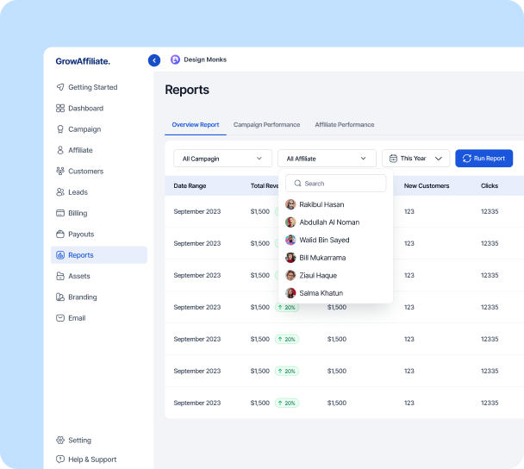Viewport: 524px width, 469px height.
Task: Open the Setting gear icon
Action: pyautogui.click(x=60, y=441)
